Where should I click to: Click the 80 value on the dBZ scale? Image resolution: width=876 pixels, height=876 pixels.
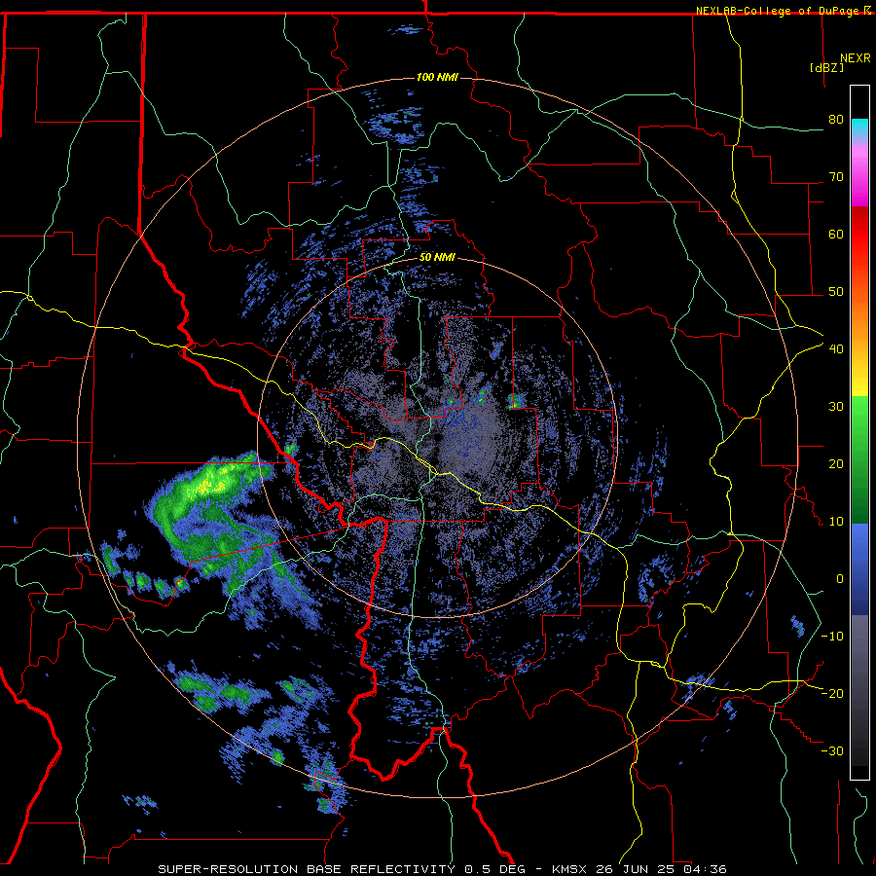pos(836,120)
